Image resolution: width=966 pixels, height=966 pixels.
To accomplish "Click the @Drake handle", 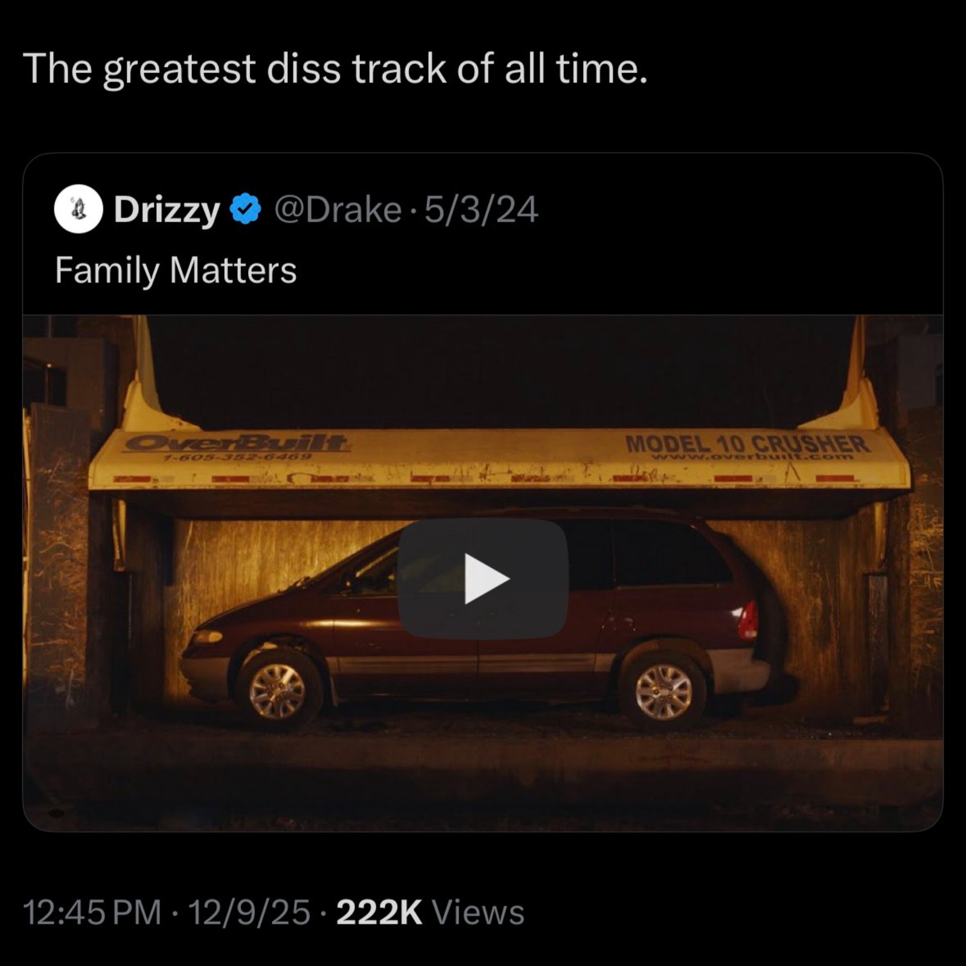I will (x=338, y=210).
